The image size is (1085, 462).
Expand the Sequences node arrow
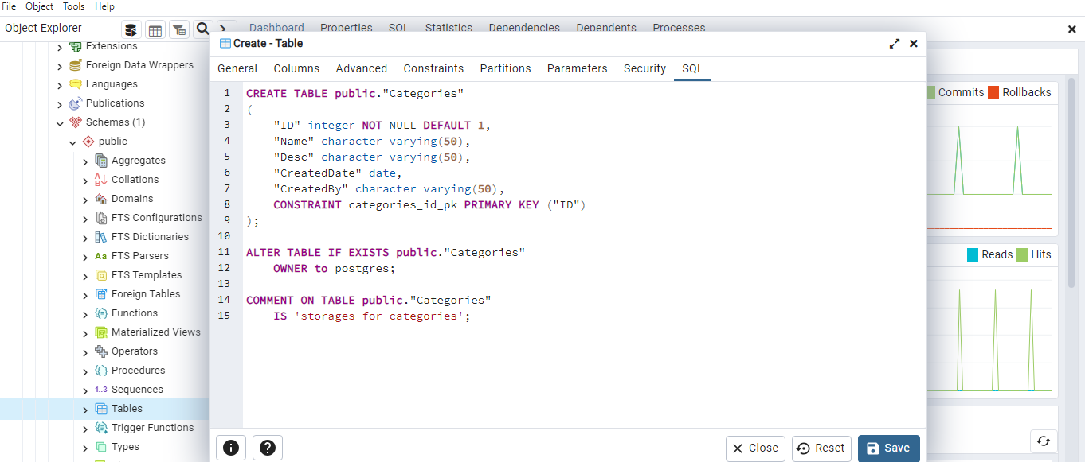85,390
